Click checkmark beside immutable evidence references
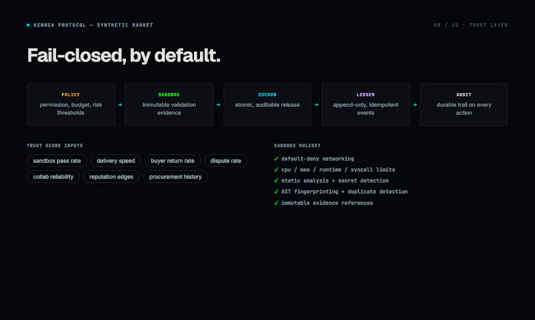The image size is (535, 320). click(276, 203)
